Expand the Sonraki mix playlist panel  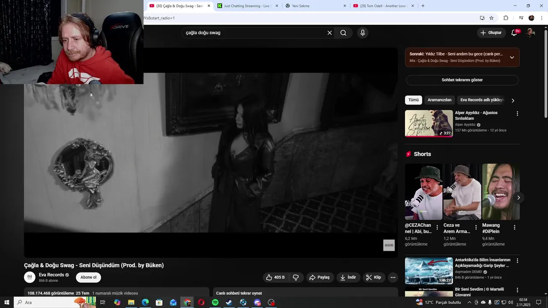[512, 57]
